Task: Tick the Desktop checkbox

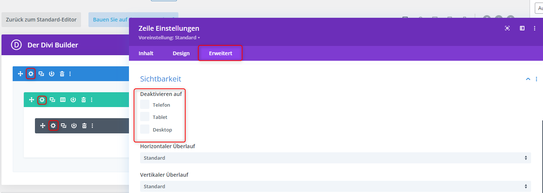Action: (145, 129)
